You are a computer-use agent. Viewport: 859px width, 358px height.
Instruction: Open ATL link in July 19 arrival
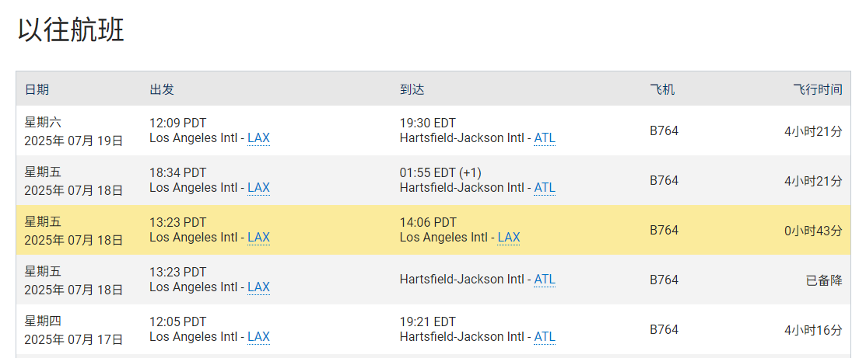[545, 138]
